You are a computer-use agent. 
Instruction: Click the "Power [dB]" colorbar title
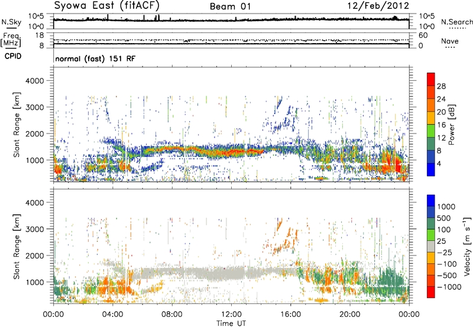point(451,125)
